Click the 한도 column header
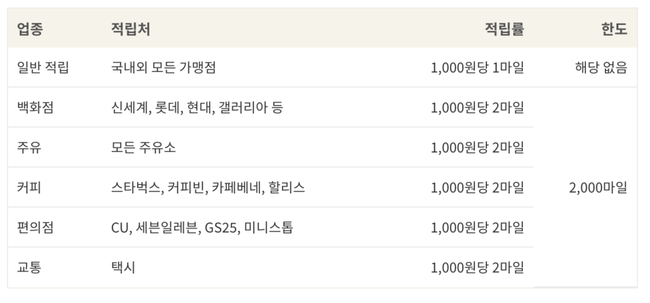The height and width of the screenshot is (303, 650). [614, 29]
